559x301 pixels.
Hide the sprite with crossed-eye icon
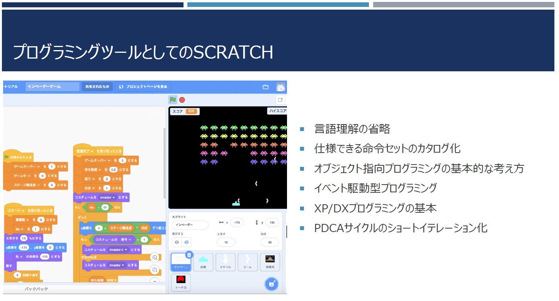point(186,242)
